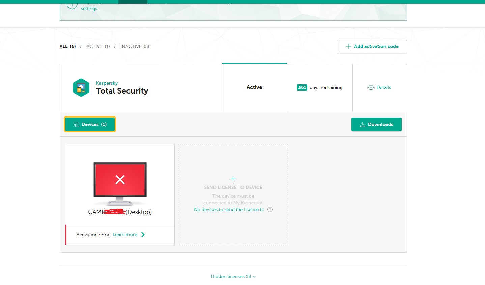
Task: Click the red desktop monitor error image
Action: tap(120, 184)
